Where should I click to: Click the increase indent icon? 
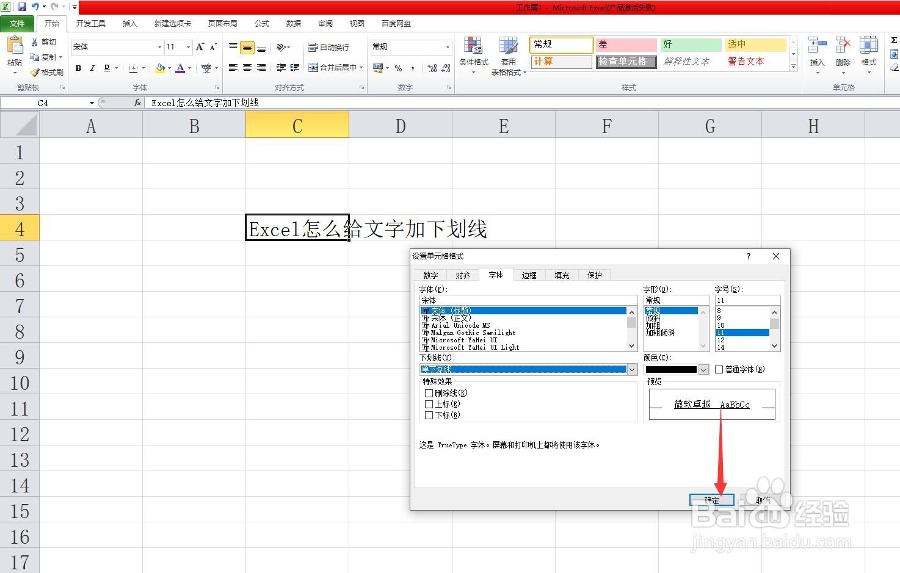click(x=295, y=68)
